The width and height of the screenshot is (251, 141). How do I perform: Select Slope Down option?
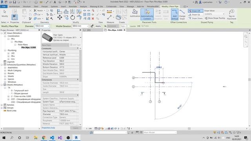click(196, 18)
